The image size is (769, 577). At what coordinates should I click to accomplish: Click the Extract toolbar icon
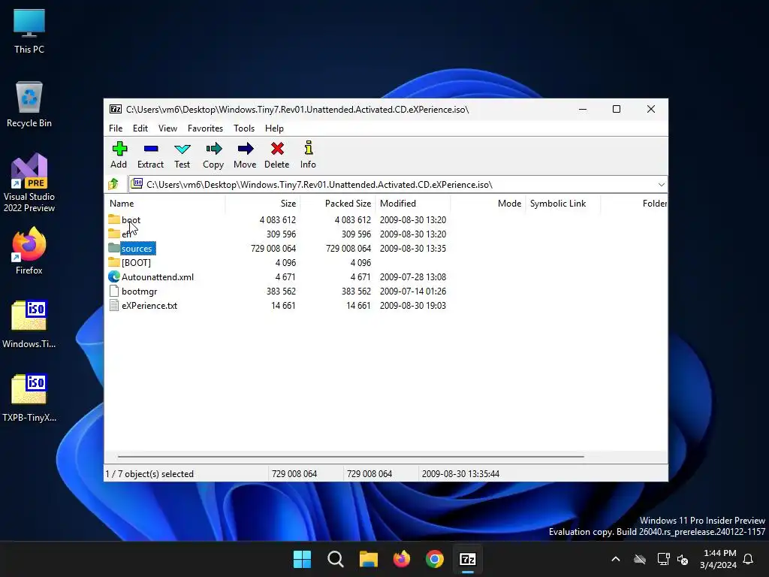151,149
